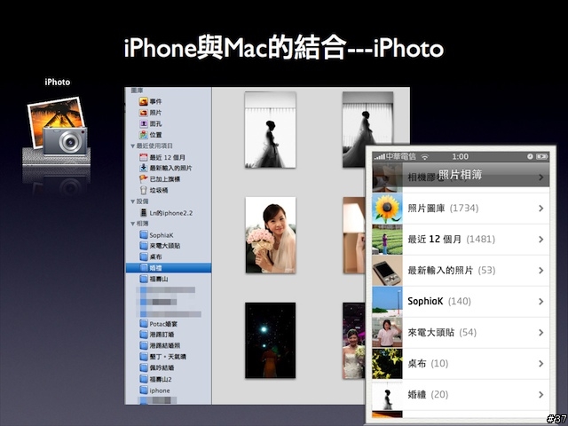Click the clock icon in iPhone status bar

(x=530, y=156)
